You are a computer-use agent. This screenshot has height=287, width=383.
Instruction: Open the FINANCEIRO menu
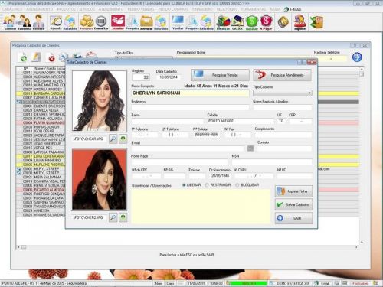click(x=202, y=9)
